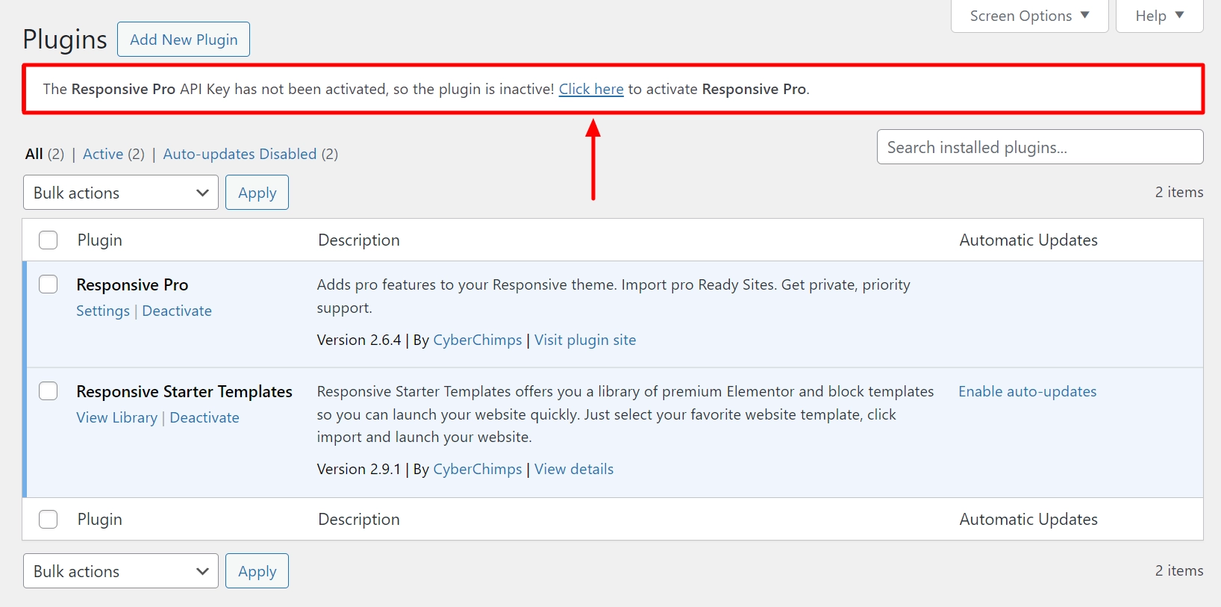Toggle the select-all checkbox in table header

click(48, 240)
